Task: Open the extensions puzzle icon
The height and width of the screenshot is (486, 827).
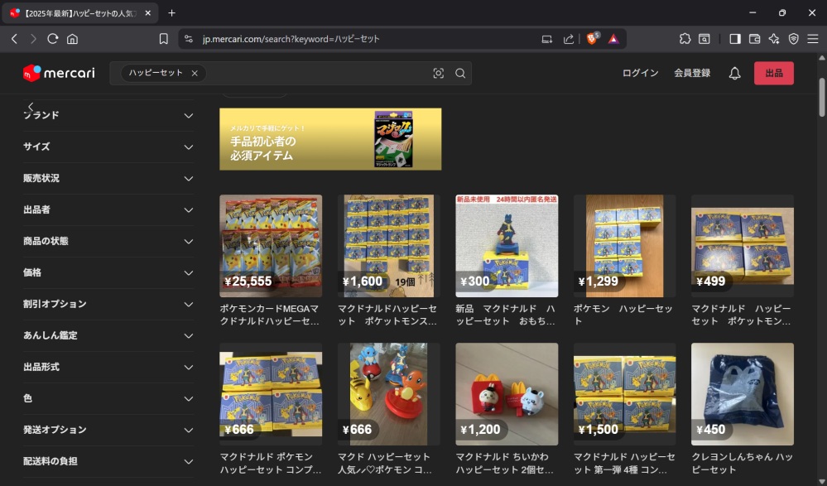Action: (x=685, y=39)
